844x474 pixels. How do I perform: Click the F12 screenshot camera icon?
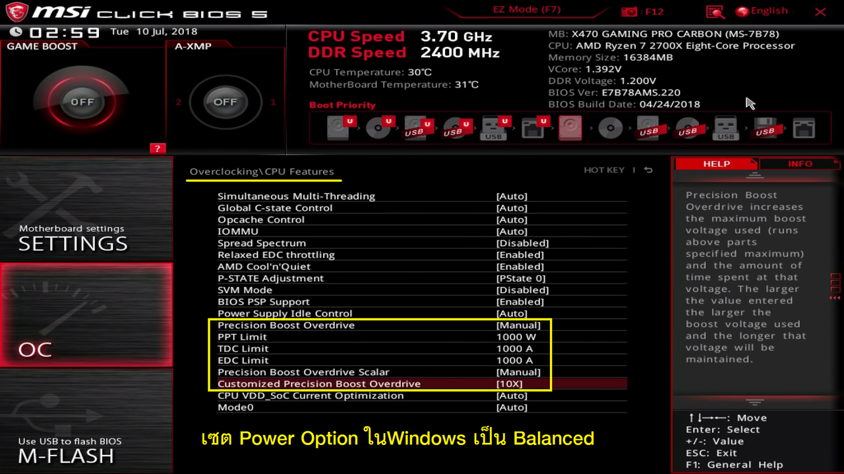[x=630, y=11]
